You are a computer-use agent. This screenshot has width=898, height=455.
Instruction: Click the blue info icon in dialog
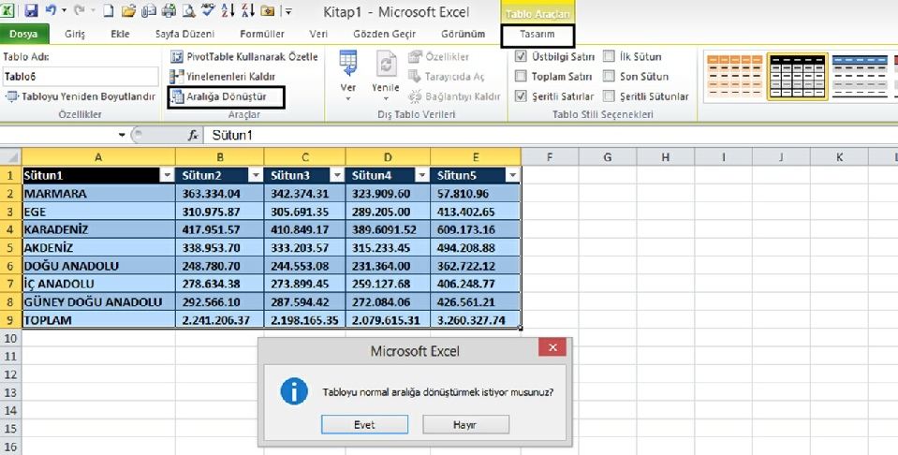[294, 391]
